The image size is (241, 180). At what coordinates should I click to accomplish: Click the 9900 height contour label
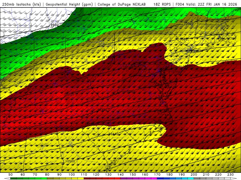click(x=55, y=25)
